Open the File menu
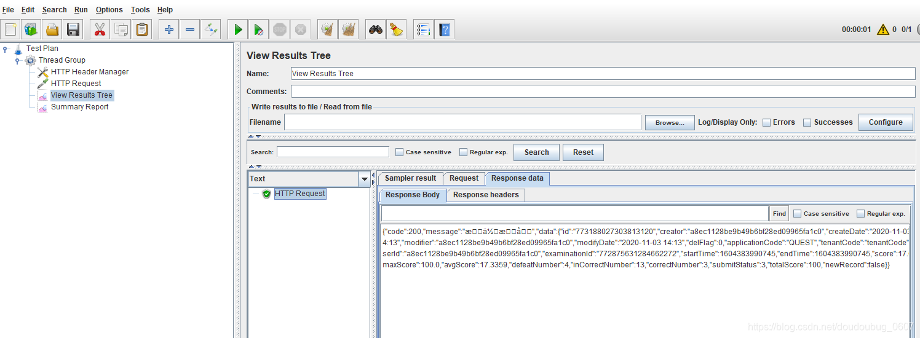This screenshot has width=920, height=338. 8,10
